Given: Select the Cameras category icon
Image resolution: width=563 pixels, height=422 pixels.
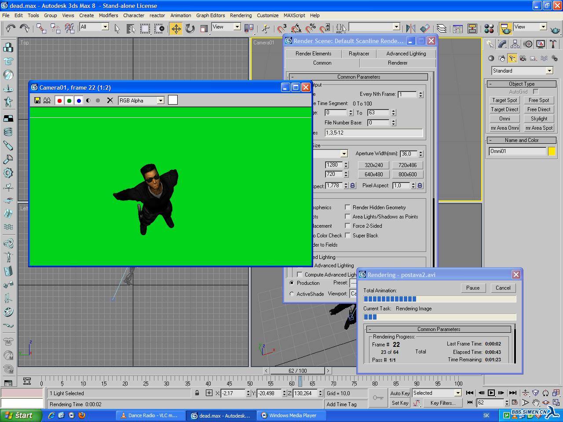Looking at the screenshot, I should pos(523,58).
